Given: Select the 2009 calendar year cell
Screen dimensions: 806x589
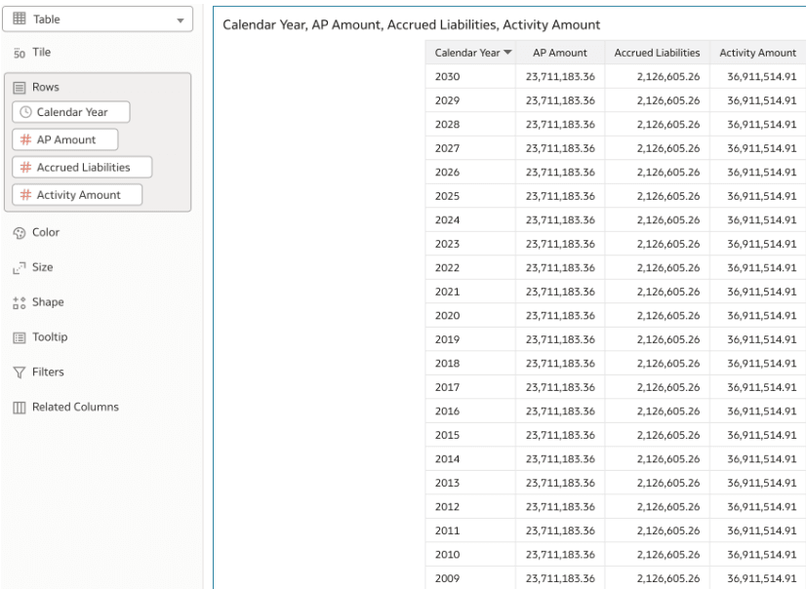Looking at the screenshot, I should pyautogui.click(x=470, y=578).
